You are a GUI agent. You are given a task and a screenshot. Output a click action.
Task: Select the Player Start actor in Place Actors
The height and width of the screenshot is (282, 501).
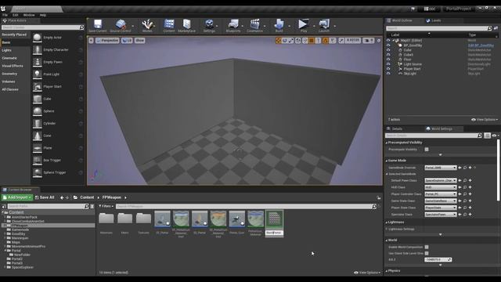click(x=57, y=87)
